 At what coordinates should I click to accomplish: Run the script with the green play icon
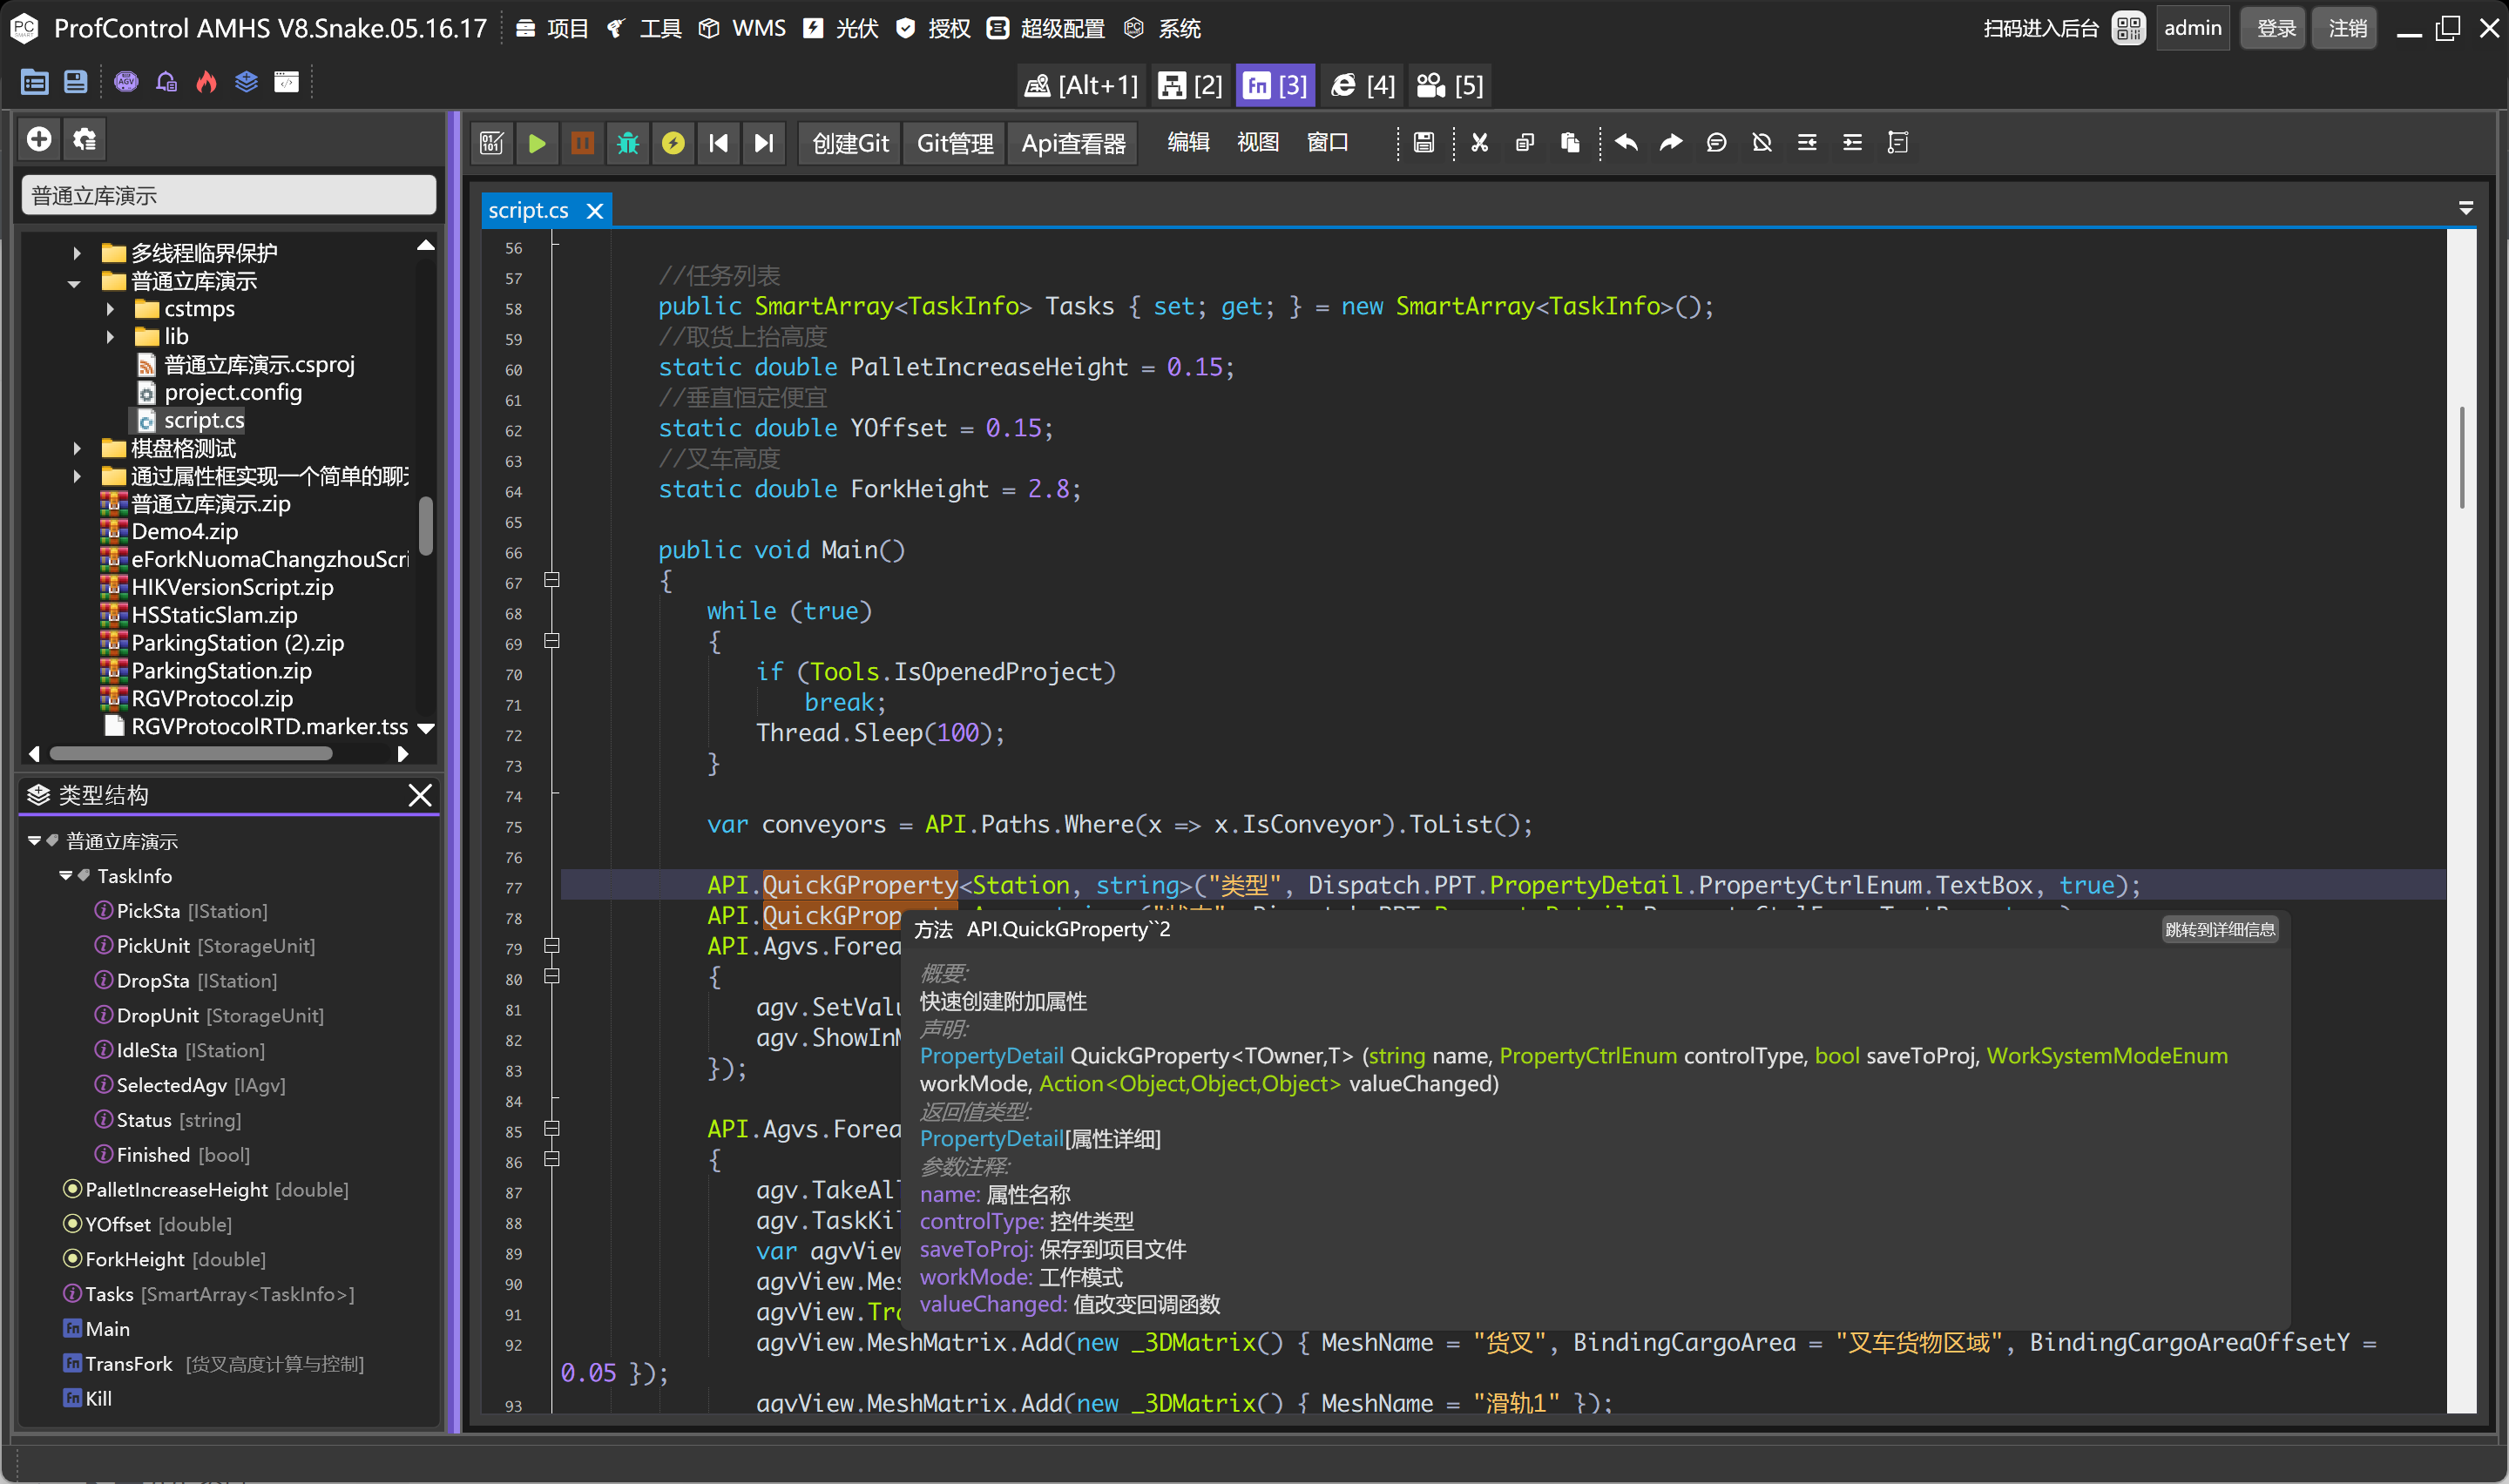click(537, 143)
